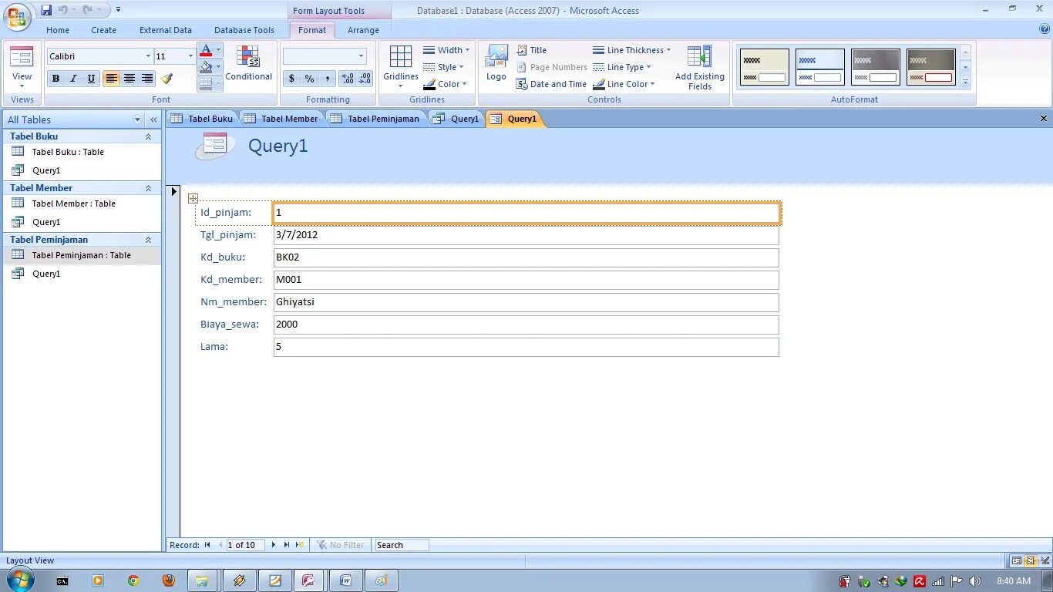
Task: Switch to the Create ribbon tab
Action: click(x=103, y=30)
